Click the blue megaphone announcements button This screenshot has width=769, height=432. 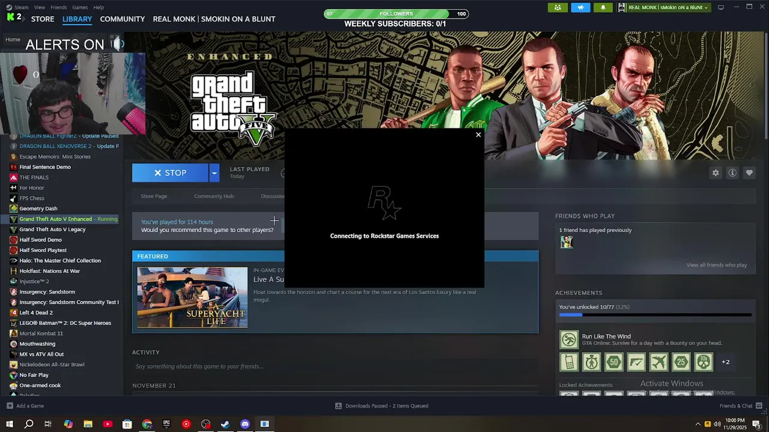point(580,7)
